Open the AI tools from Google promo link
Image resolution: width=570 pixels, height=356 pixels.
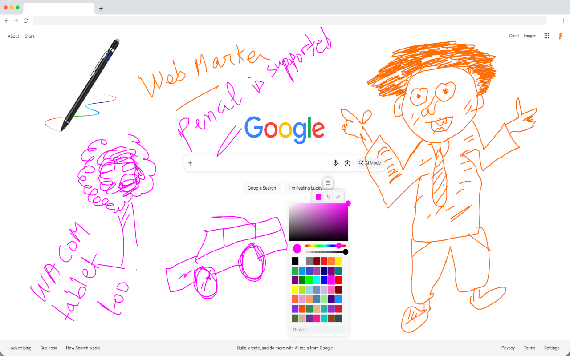tap(285, 348)
